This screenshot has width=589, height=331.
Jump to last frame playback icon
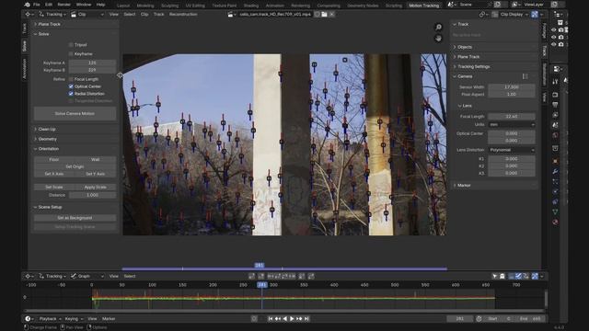pos(306,319)
